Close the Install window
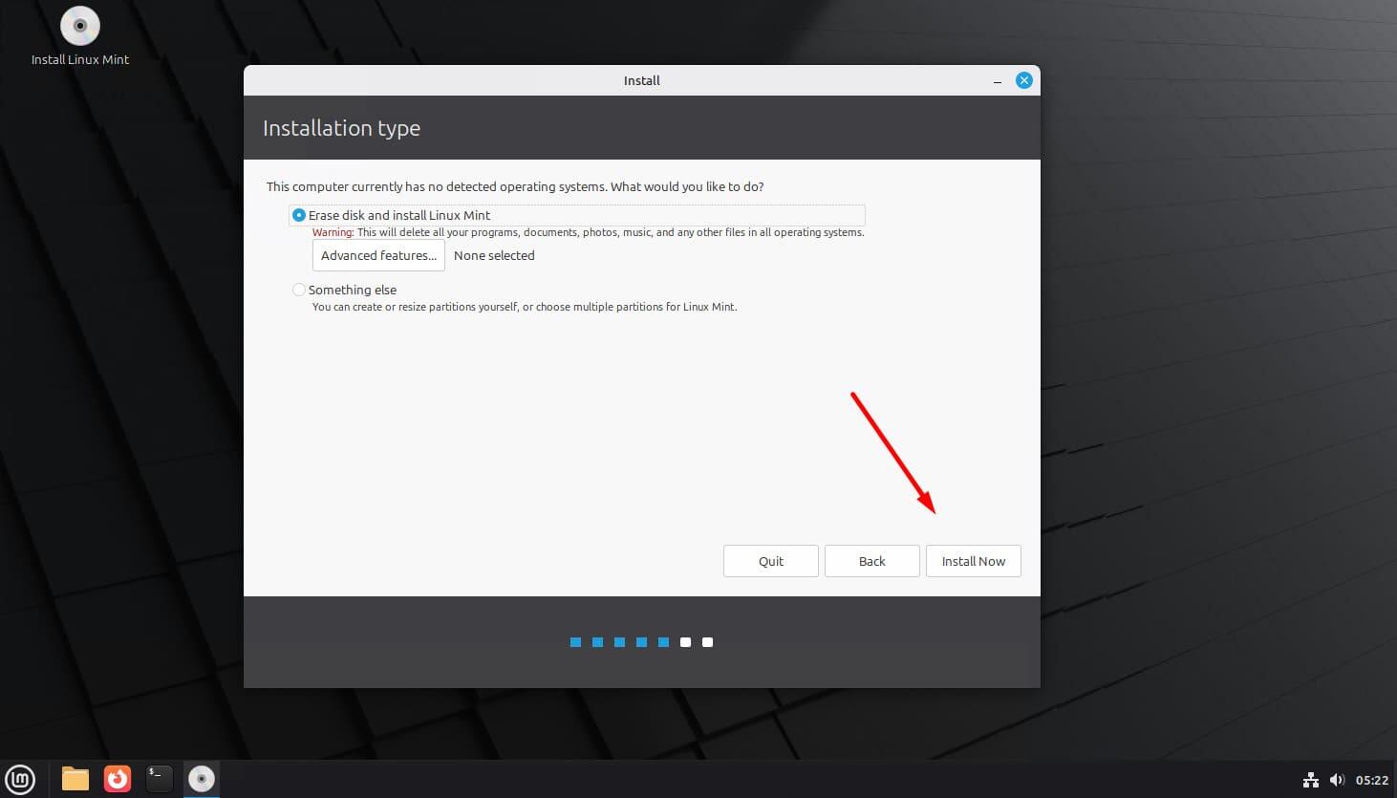 click(1023, 80)
